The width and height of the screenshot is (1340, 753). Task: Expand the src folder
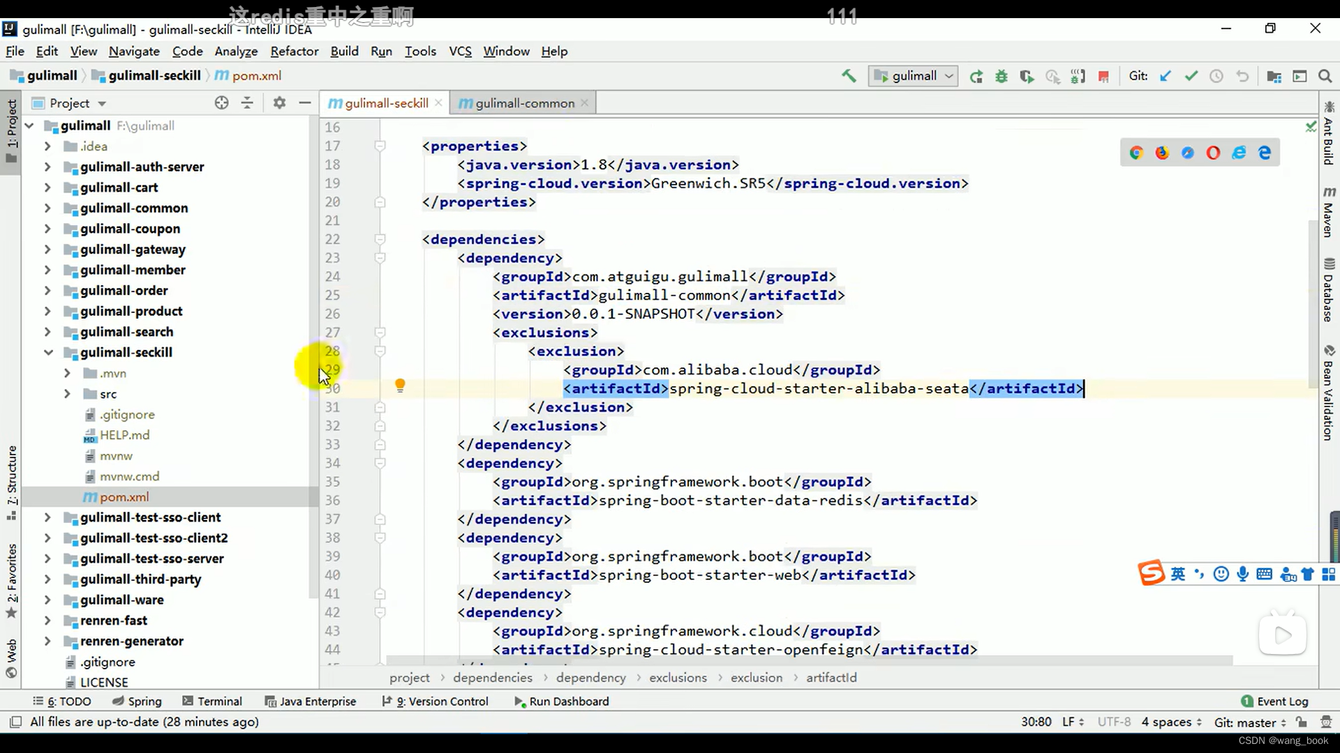pos(67,394)
